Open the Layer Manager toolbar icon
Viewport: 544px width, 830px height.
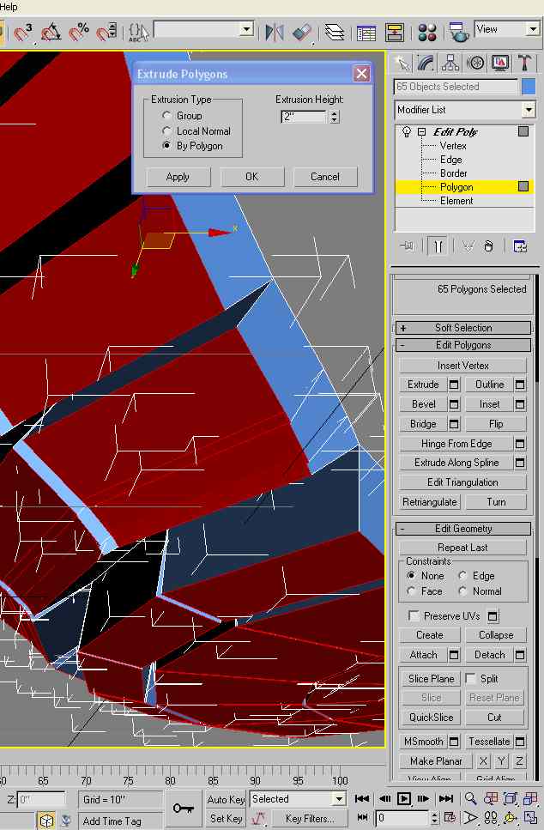(335, 33)
